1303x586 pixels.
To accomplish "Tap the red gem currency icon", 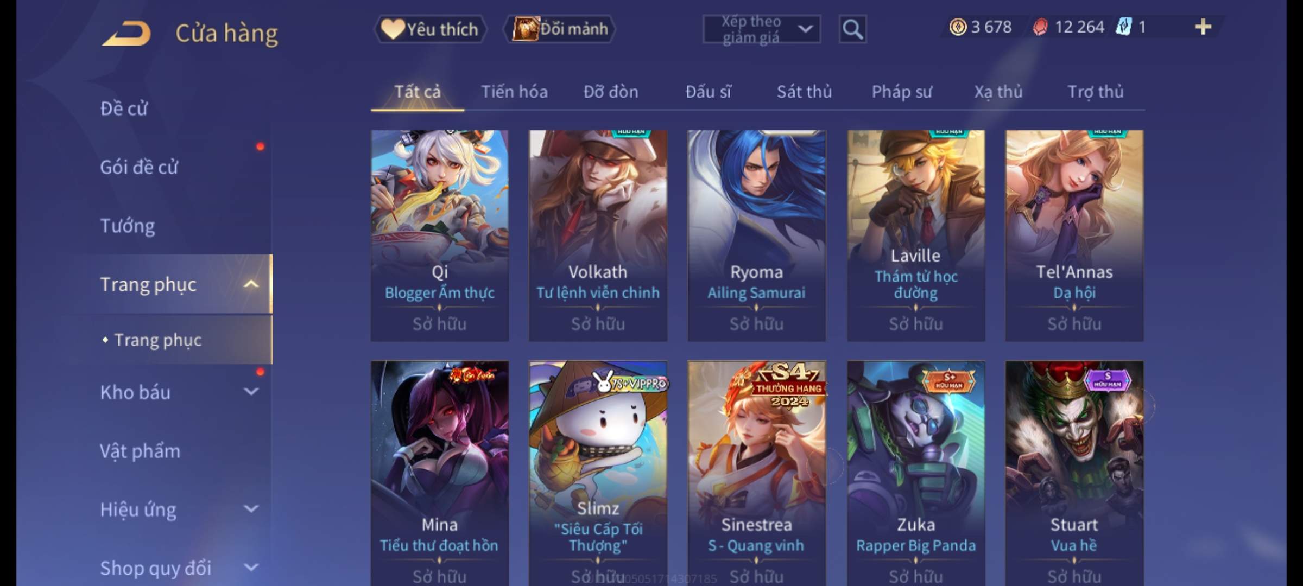I will (x=1040, y=27).
